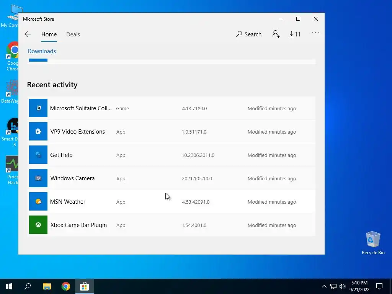Open Search in Microsoft Store
392x294 pixels.
(x=248, y=34)
